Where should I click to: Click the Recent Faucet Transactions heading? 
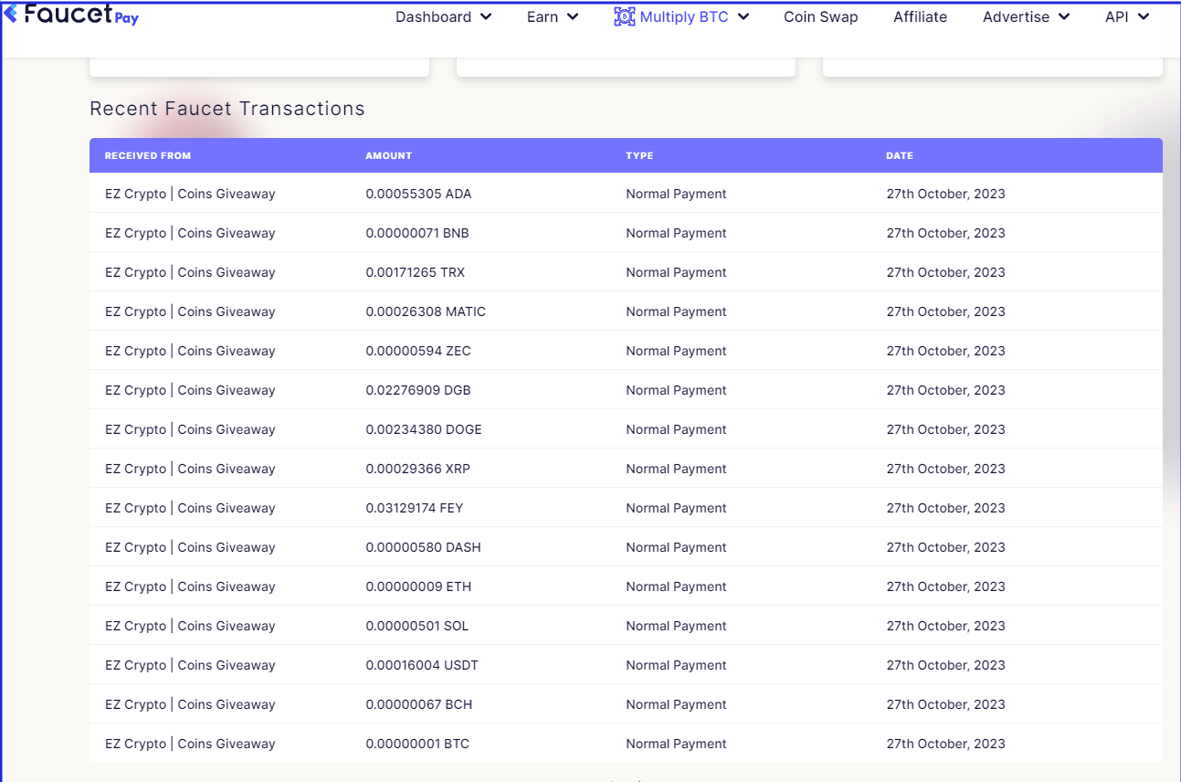[227, 109]
